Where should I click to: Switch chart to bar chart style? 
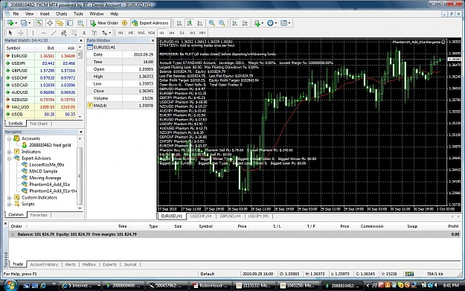click(x=179, y=23)
